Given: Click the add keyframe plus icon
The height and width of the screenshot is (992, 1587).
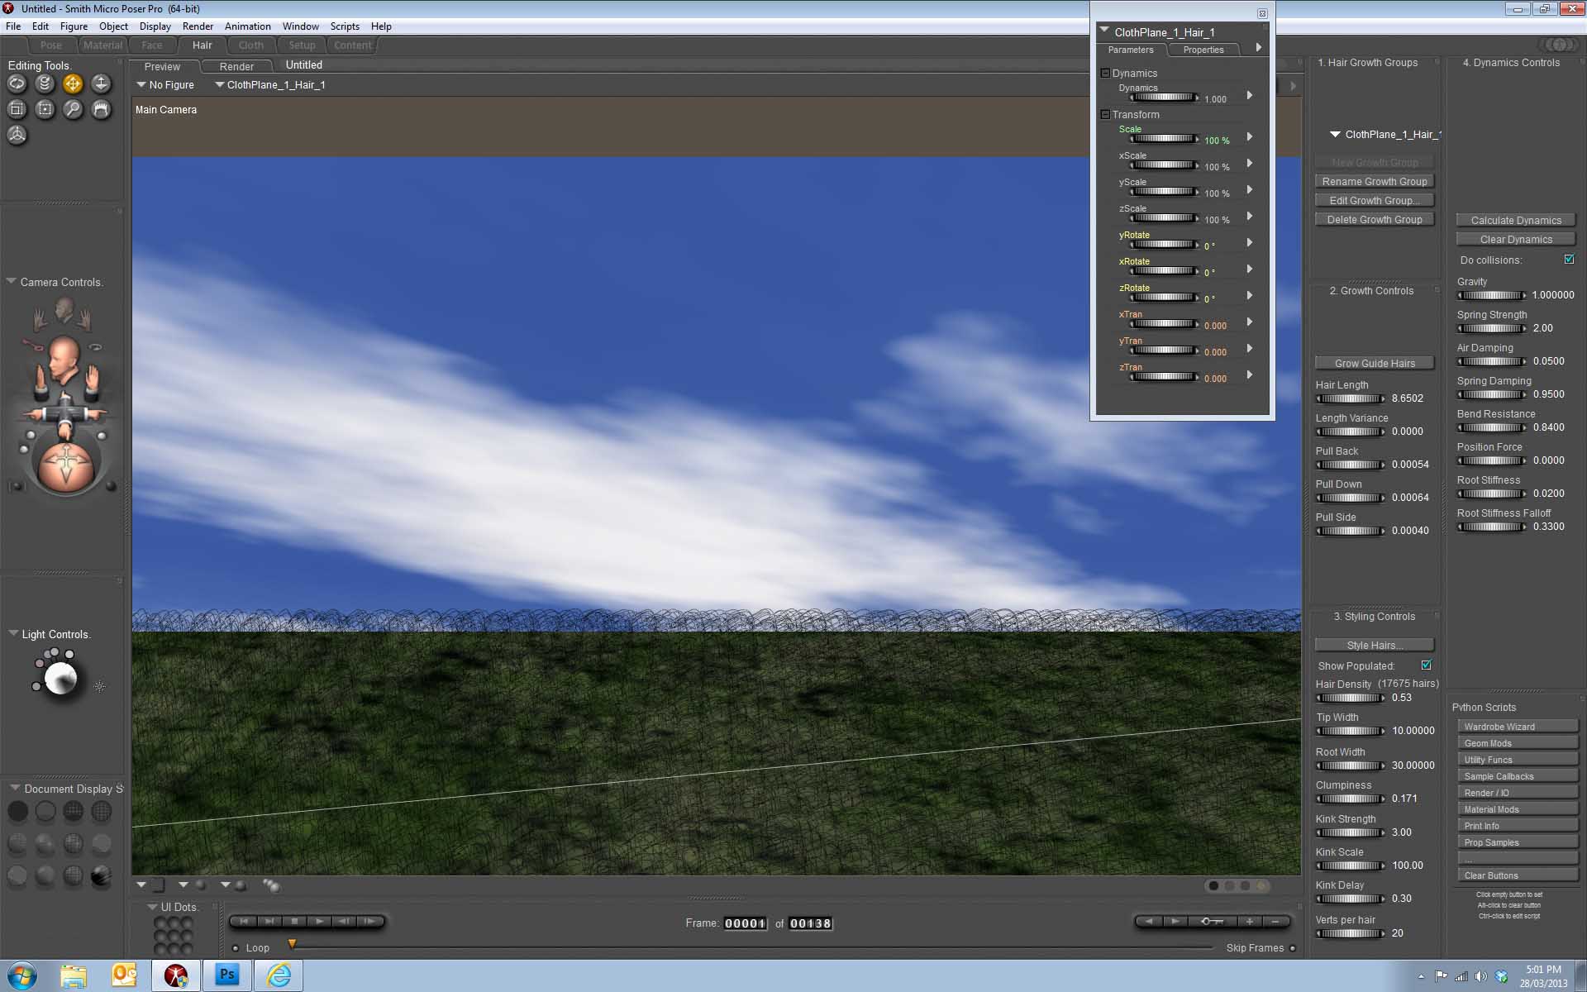Looking at the screenshot, I should pos(1250,921).
